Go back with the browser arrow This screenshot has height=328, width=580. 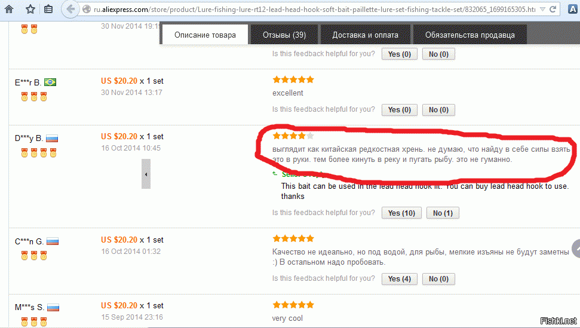70,9
